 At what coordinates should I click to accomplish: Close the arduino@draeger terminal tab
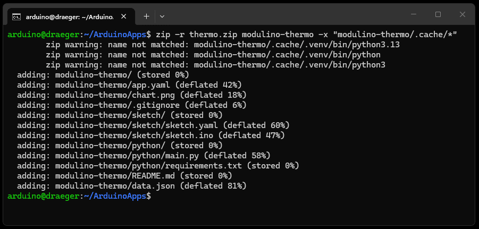pyautogui.click(x=139, y=16)
